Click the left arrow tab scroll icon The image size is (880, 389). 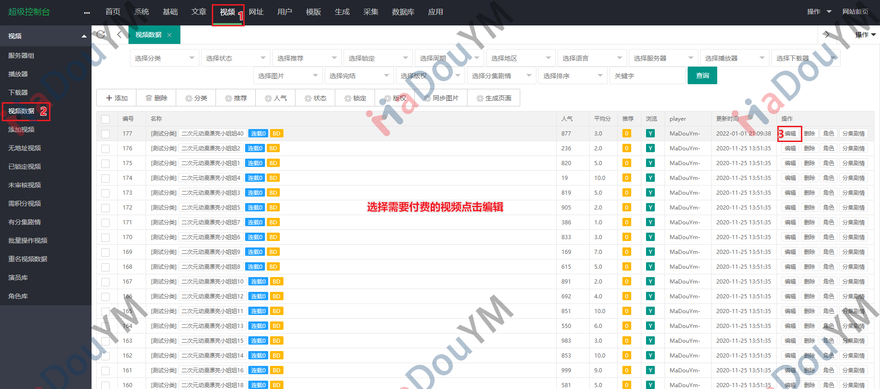(119, 35)
